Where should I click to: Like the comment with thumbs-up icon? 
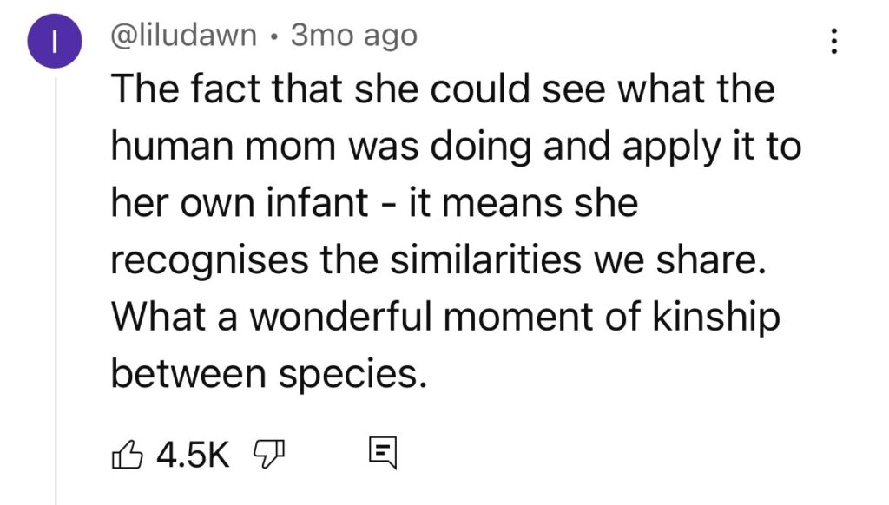128,453
